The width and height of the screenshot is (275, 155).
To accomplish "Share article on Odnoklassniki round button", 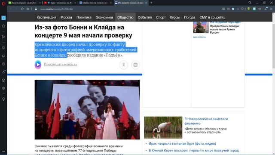I will 124,65.
